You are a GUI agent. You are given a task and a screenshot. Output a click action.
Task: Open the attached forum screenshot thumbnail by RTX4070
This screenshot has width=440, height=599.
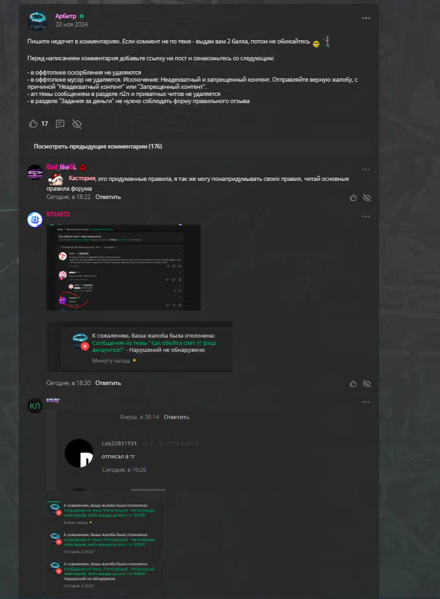124,267
